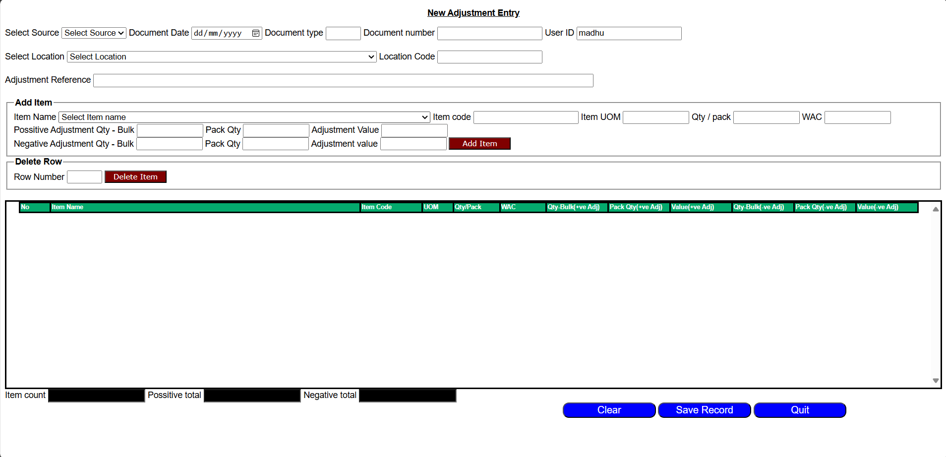The height and width of the screenshot is (457, 946).
Task: Open the Select Location dropdown
Action: (222, 57)
